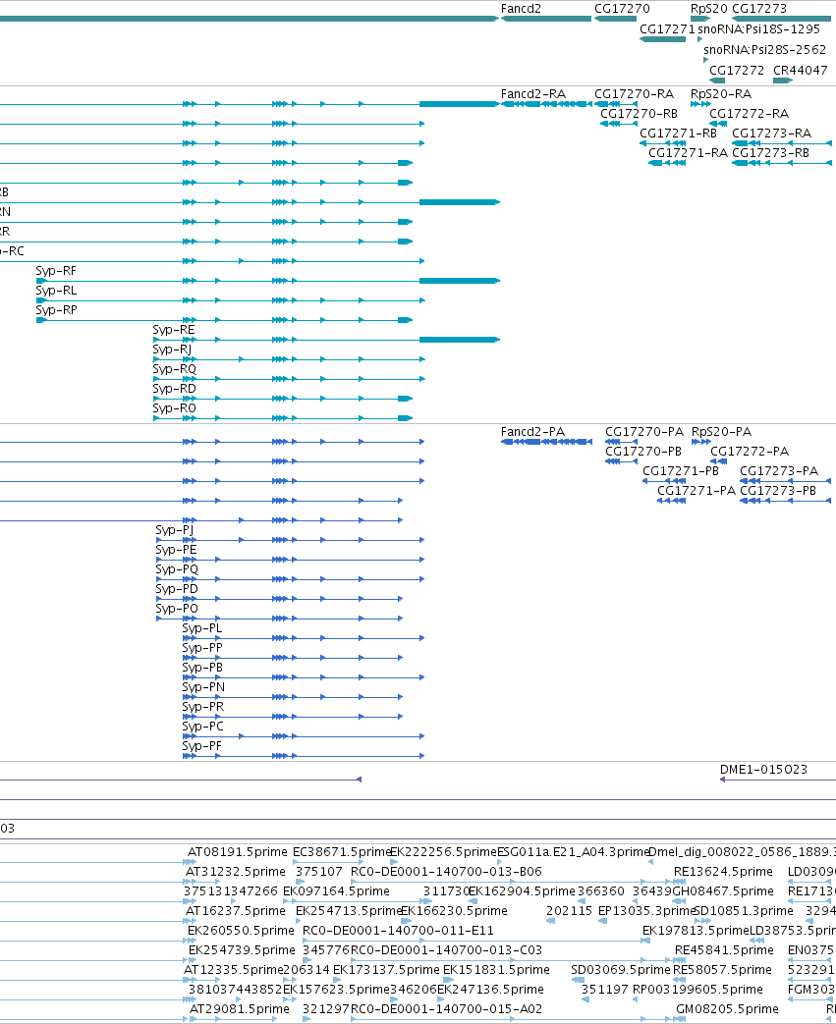Select the CG17273-RB transcript label

770,153
